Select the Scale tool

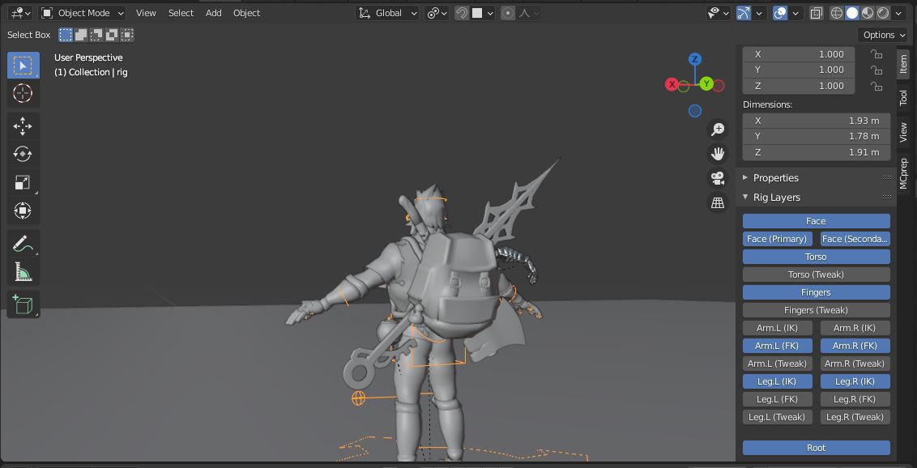[x=23, y=182]
